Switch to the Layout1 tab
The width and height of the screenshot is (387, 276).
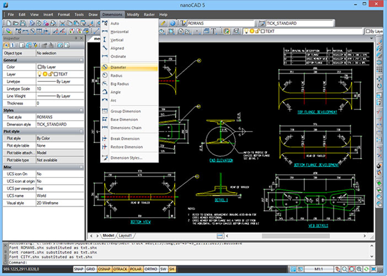click(126, 236)
